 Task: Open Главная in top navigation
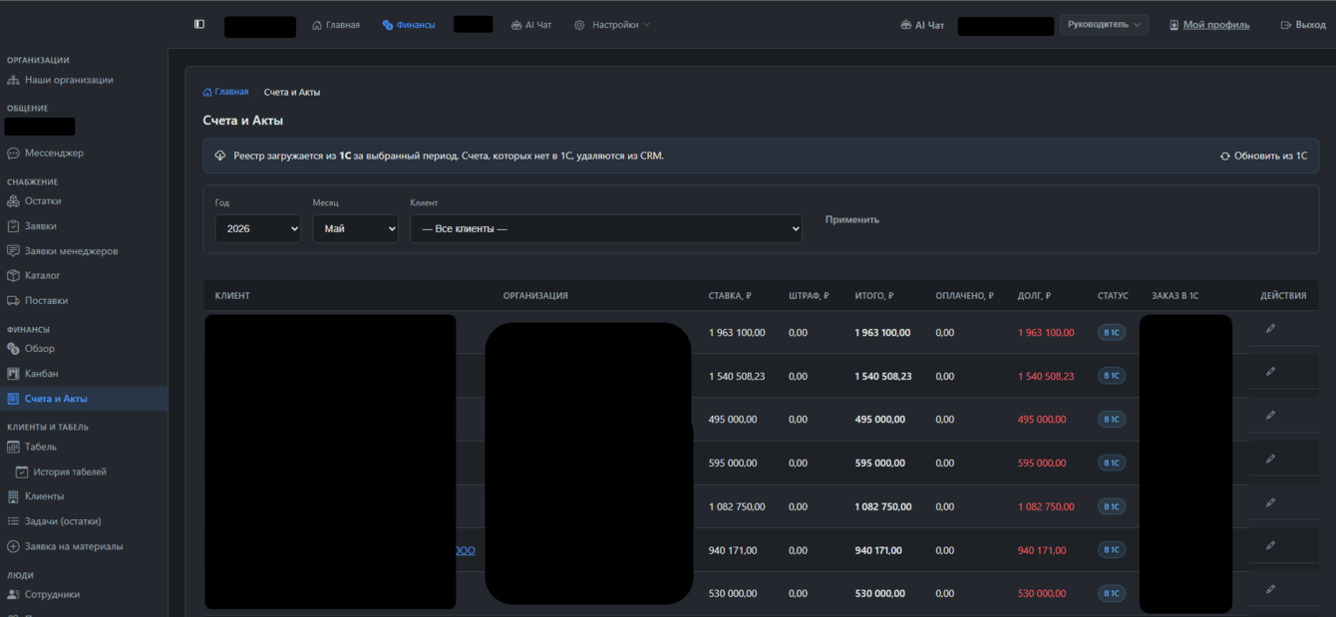336,25
